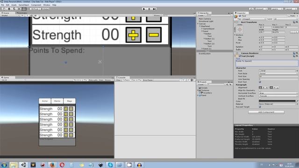Open the Horizontal Overflow dropdown
299x168 pixels.
coord(278,93)
